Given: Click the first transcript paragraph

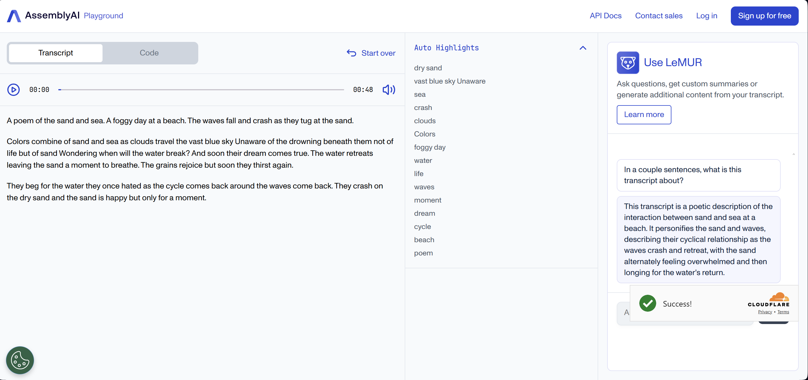Looking at the screenshot, I should tap(180, 121).
